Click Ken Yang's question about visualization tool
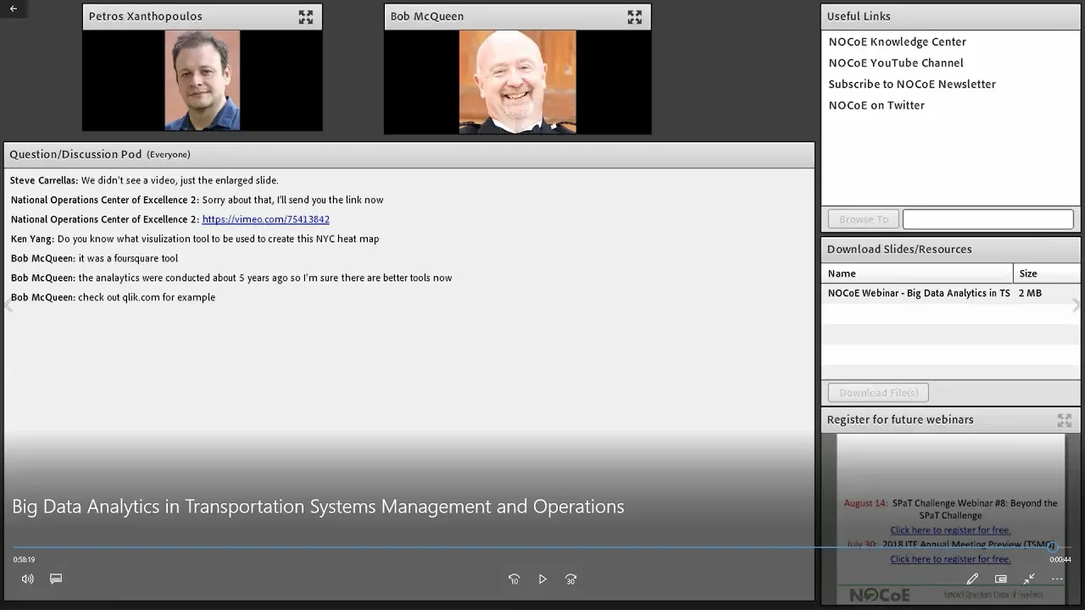This screenshot has width=1085, height=610. [x=195, y=239]
